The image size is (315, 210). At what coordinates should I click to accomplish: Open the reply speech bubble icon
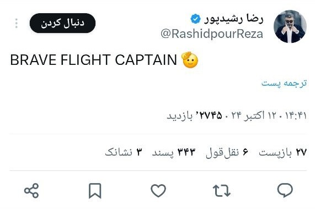coord(285,190)
